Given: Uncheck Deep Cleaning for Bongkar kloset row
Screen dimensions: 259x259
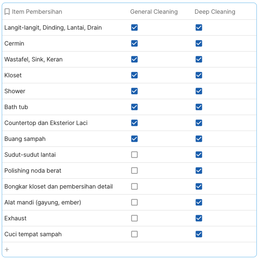Looking at the screenshot, I should click(199, 186).
